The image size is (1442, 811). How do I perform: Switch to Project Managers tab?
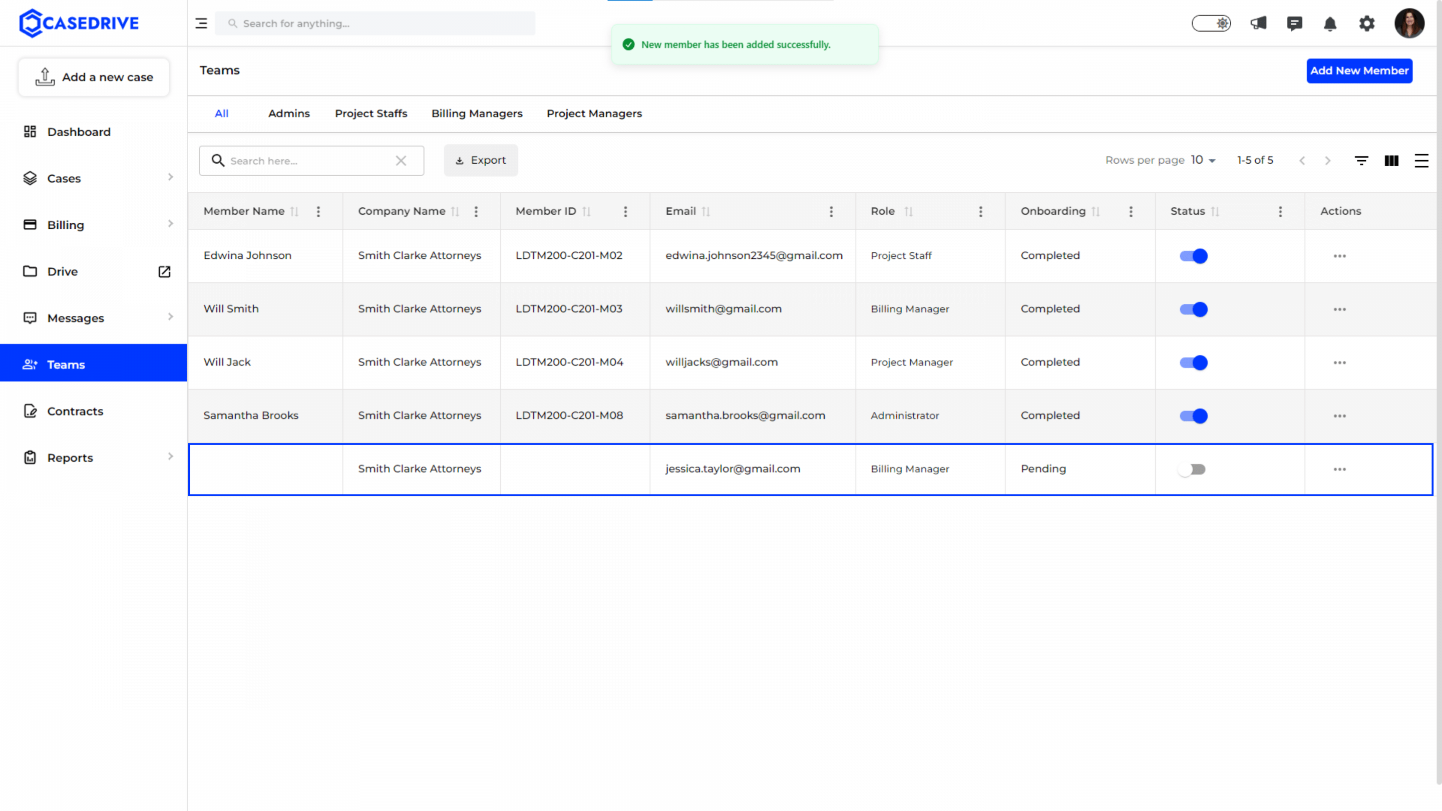(594, 114)
